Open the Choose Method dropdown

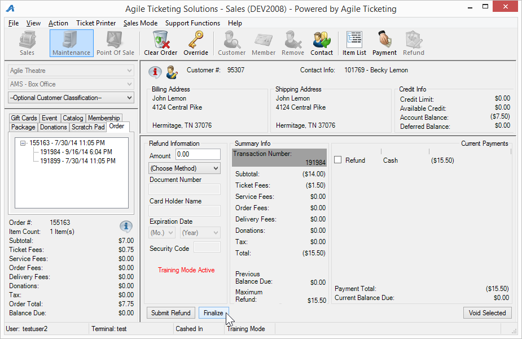[185, 168]
